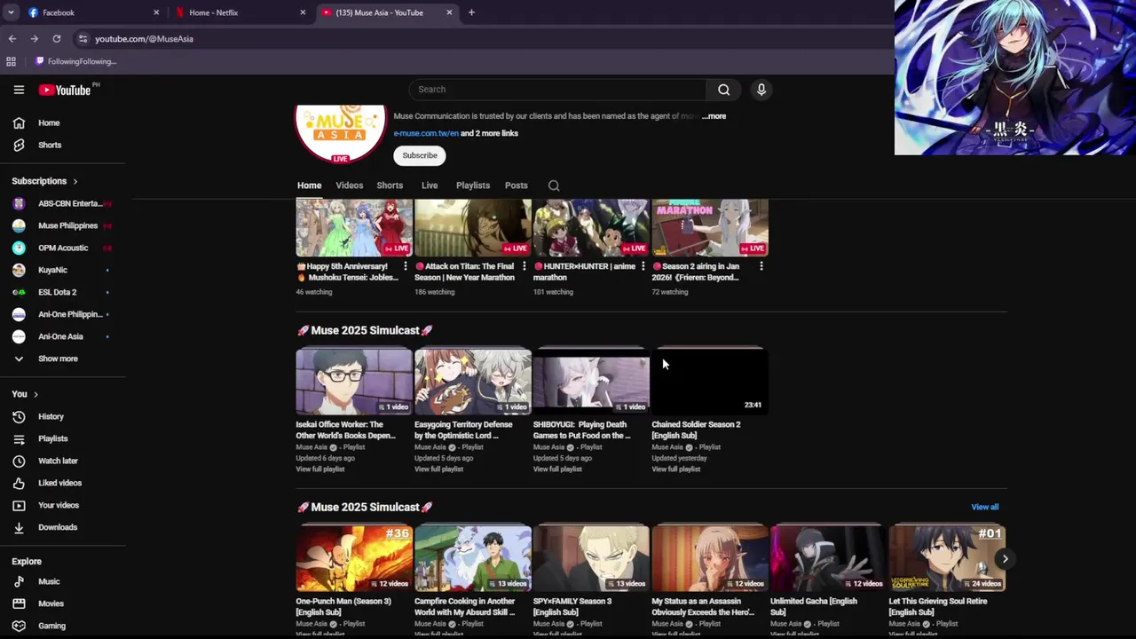
Task: Open Easygoing Territory Defense playlist thumbnail
Action: pos(473,382)
